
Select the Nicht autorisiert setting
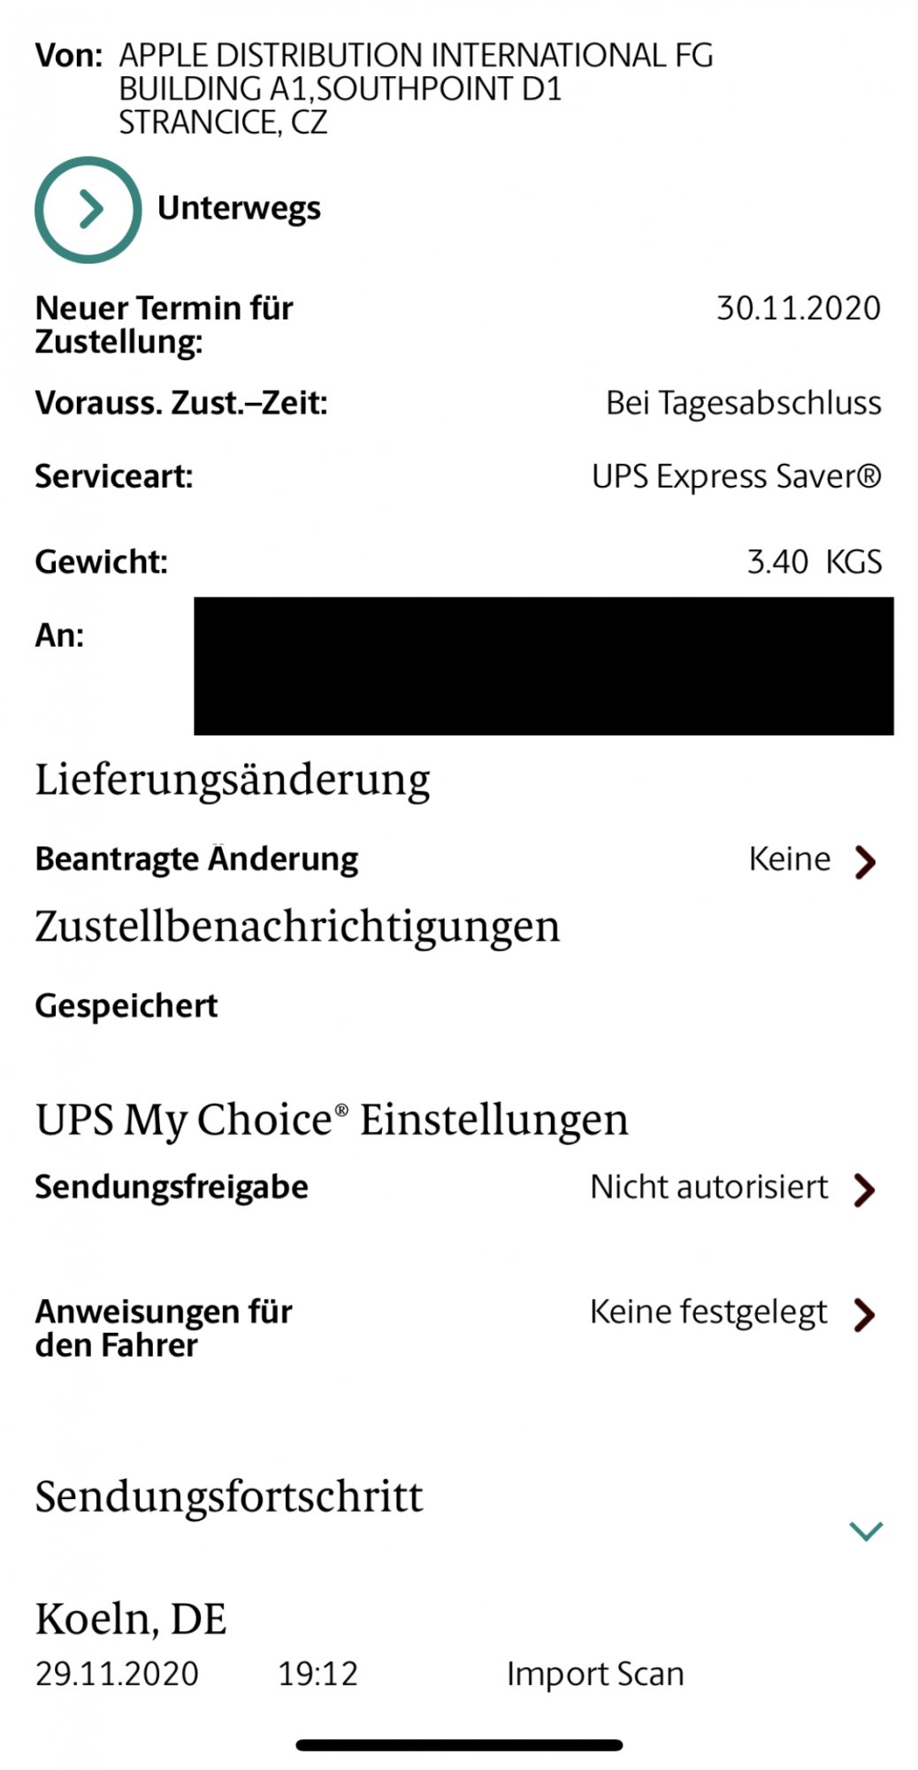(x=709, y=1187)
